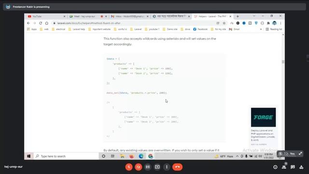The height and width of the screenshot is (174, 309).
Task: Open meeting details info icon
Action: [275, 167]
